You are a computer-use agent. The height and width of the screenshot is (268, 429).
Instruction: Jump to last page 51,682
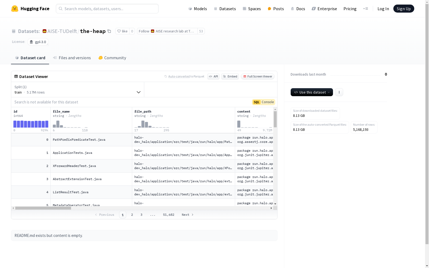click(x=169, y=215)
